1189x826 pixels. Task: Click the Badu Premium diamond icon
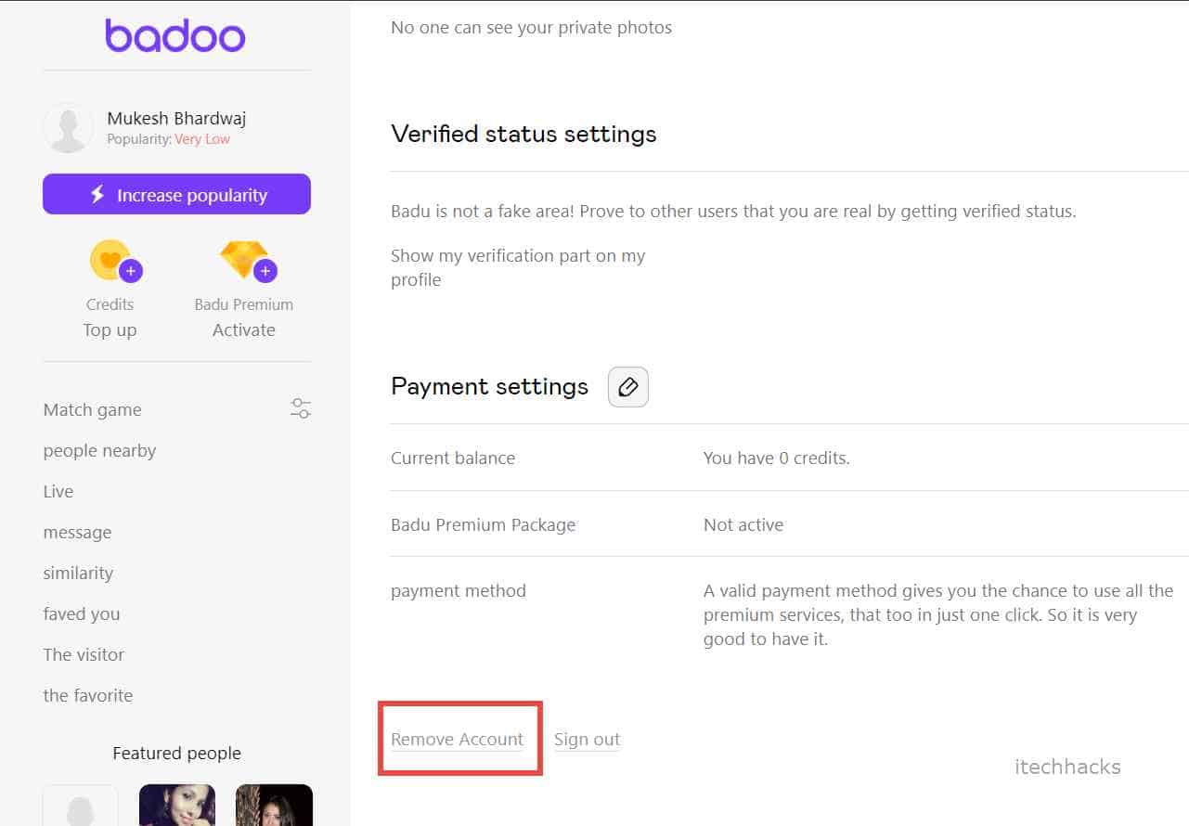[244, 260]
